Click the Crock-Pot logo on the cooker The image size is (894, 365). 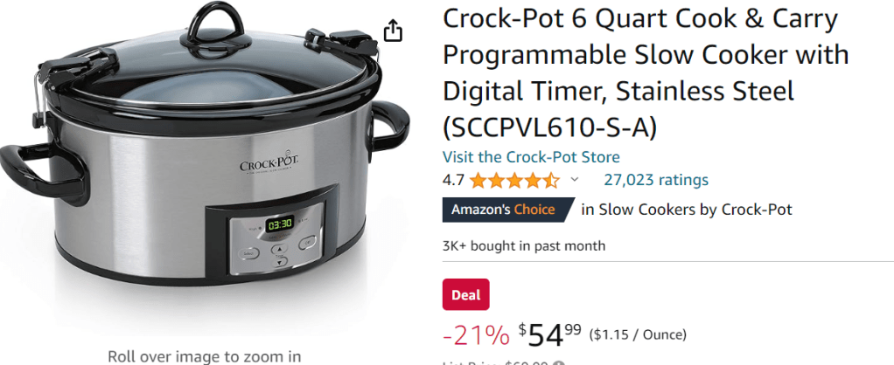[269, 167]
